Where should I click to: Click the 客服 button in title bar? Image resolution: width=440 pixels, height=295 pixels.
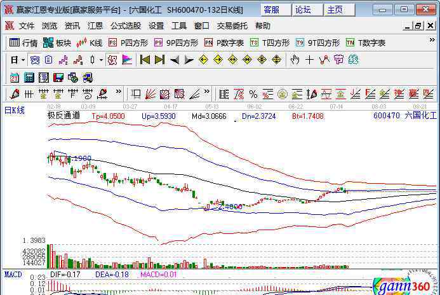272,10
